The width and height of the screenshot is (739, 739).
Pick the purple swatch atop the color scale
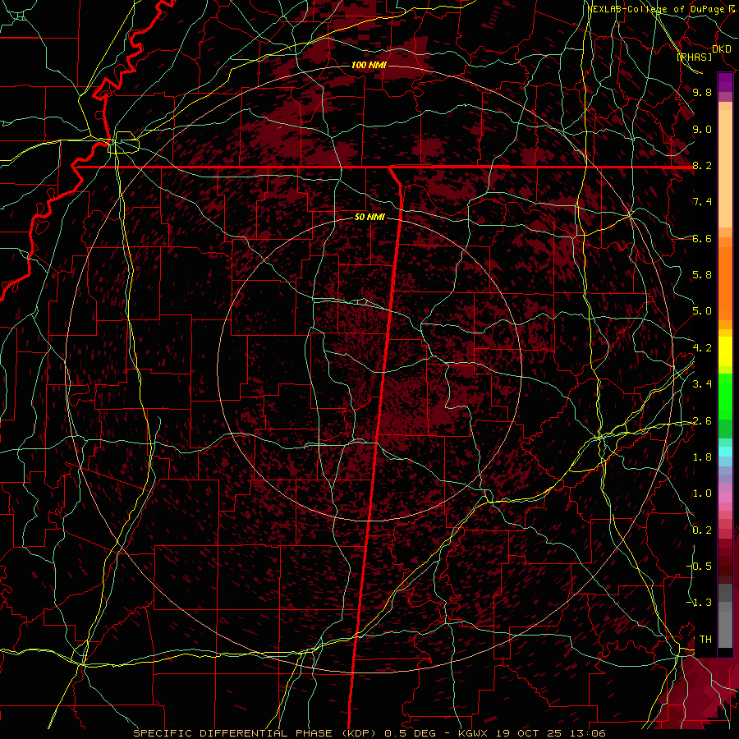click(x=725, y=82)
